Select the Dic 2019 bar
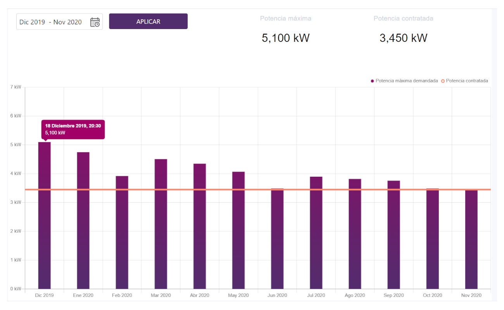Image resolution: width=504 pixels, height=310 pixels. [44, 215]
